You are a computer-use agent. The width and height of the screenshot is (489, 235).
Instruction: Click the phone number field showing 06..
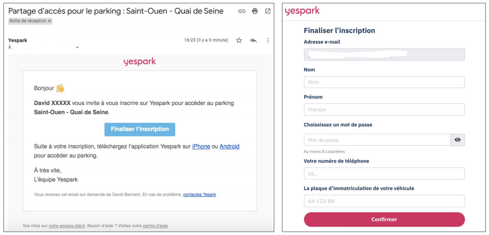click(x=384, y=173)
